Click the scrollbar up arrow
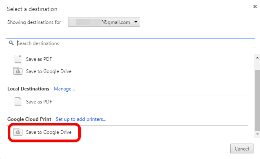260x159 pixels. click(257, 58)
